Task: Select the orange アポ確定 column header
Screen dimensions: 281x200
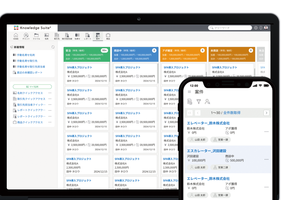Action: click(184, 55)
